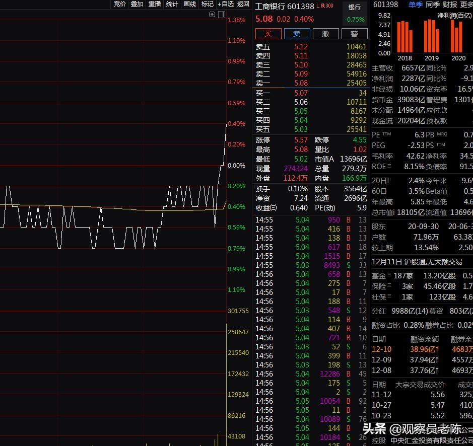
Task: Switch to 单季 quarterly tab
Action: tap(416, 5)
